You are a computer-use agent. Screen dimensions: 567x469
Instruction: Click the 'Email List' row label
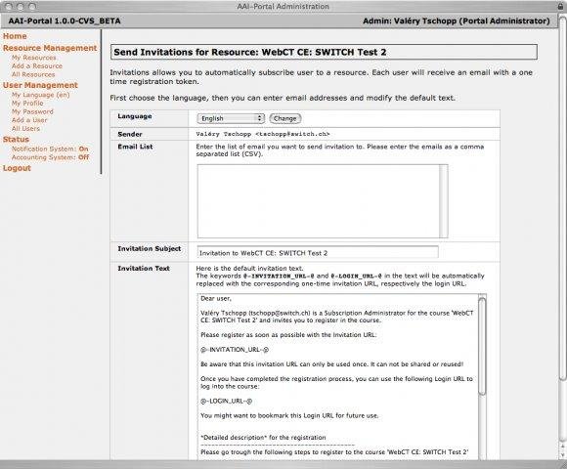pyautogui.click(x=135, y=147)
